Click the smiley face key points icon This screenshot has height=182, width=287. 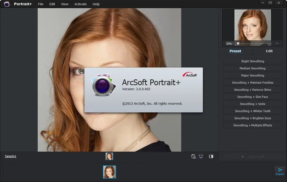coord(201,156)
